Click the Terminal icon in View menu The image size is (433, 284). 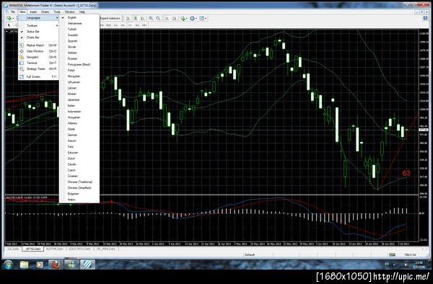pos(22,63)
